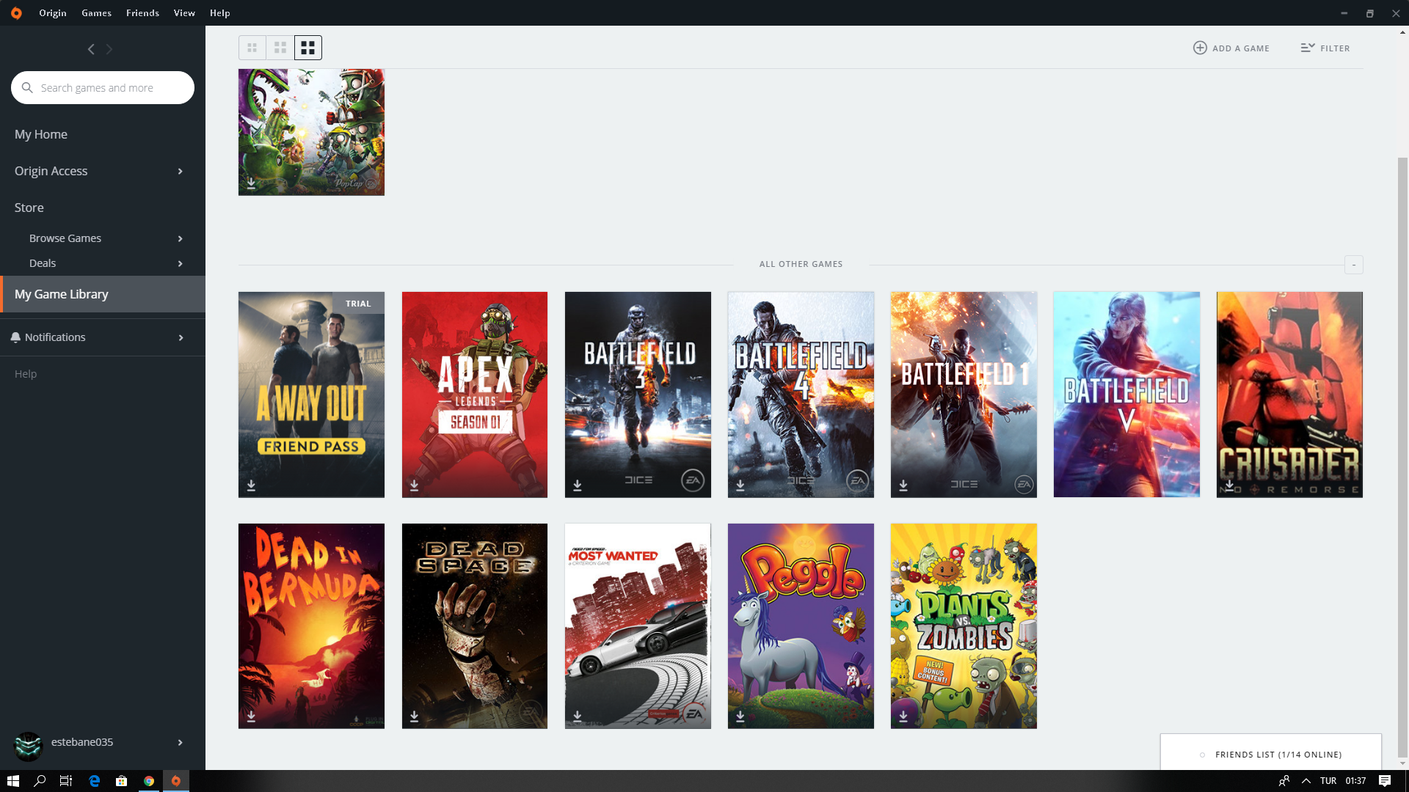Click the Origin logo icon in the title bar
1409x792 pixels.
coord(16,13)
